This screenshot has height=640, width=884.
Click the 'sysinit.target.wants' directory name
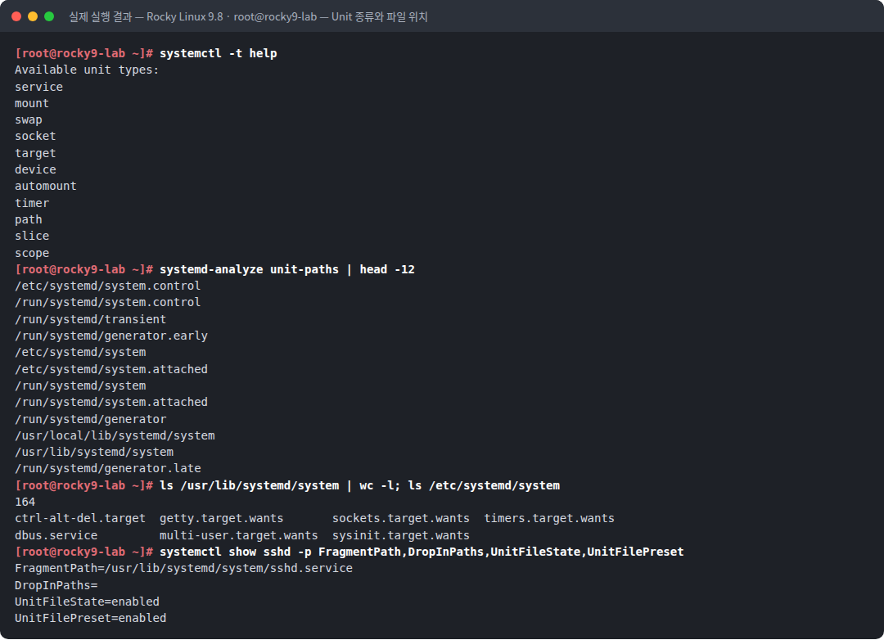[401, 535]
